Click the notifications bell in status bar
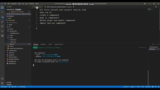Viewport: 160px width, 90px height. point(158,87)
